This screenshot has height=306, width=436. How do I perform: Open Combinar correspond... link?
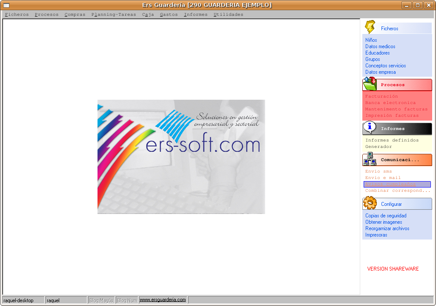pos(398,191)
